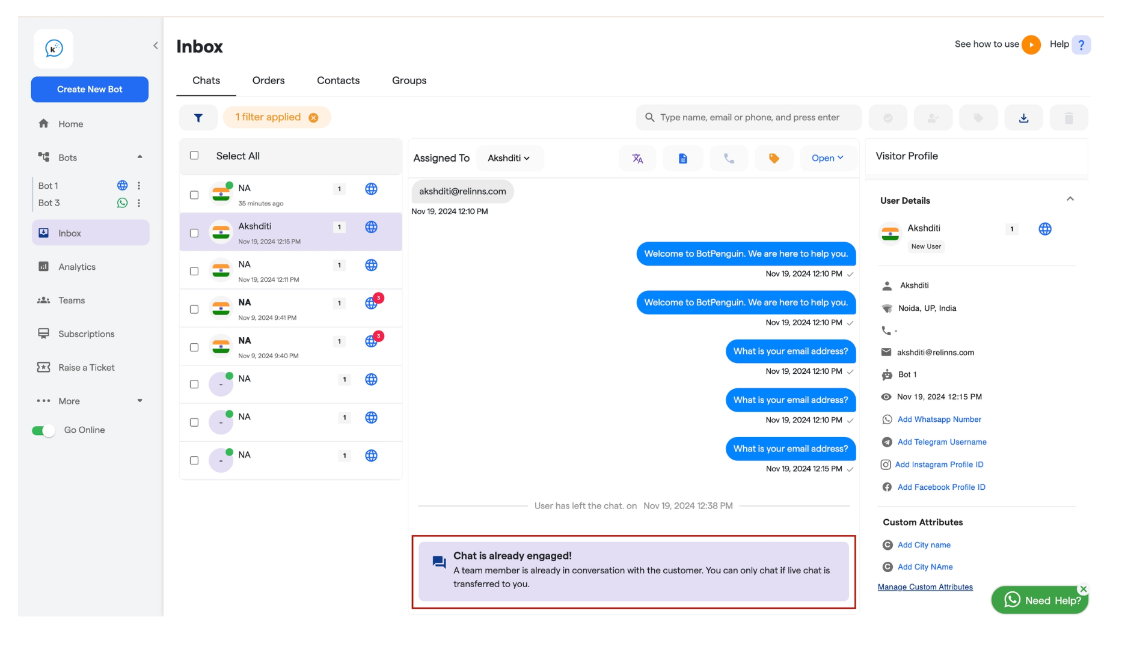Open the Akshditi chat in the list
This screenshot has height=649, width=1122.
pos(290,232)
